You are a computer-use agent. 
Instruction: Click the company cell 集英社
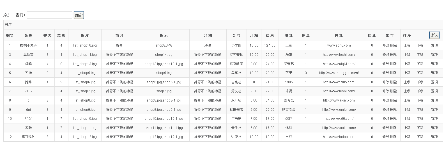[236, 73]
